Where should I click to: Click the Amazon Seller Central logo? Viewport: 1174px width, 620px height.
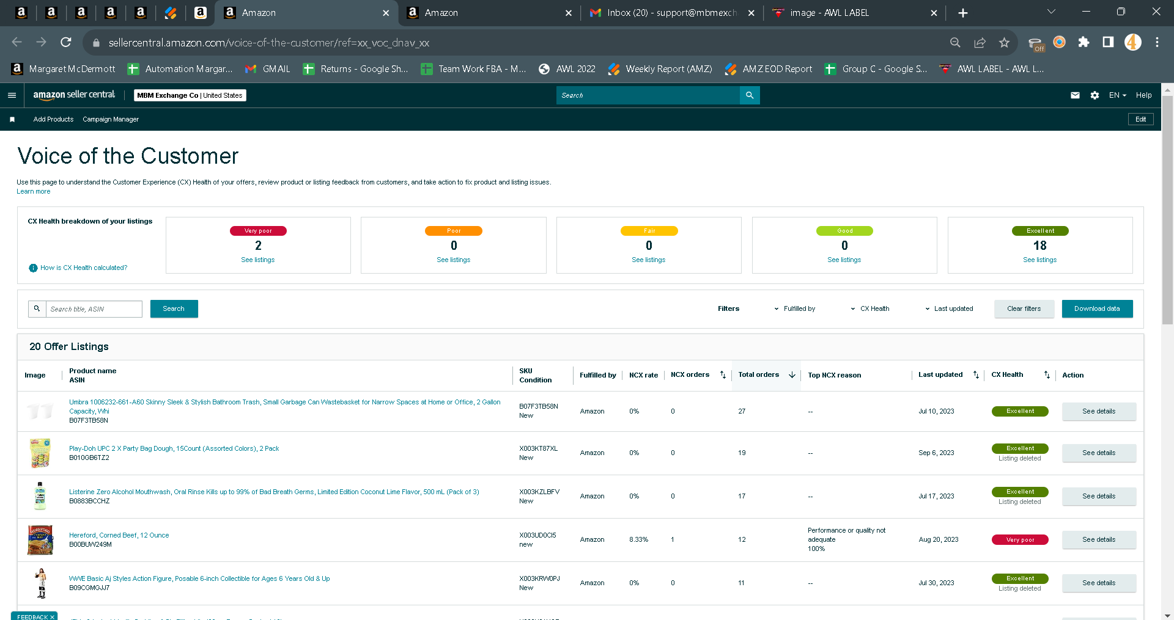pyautogui.click(x=74, y=95)
